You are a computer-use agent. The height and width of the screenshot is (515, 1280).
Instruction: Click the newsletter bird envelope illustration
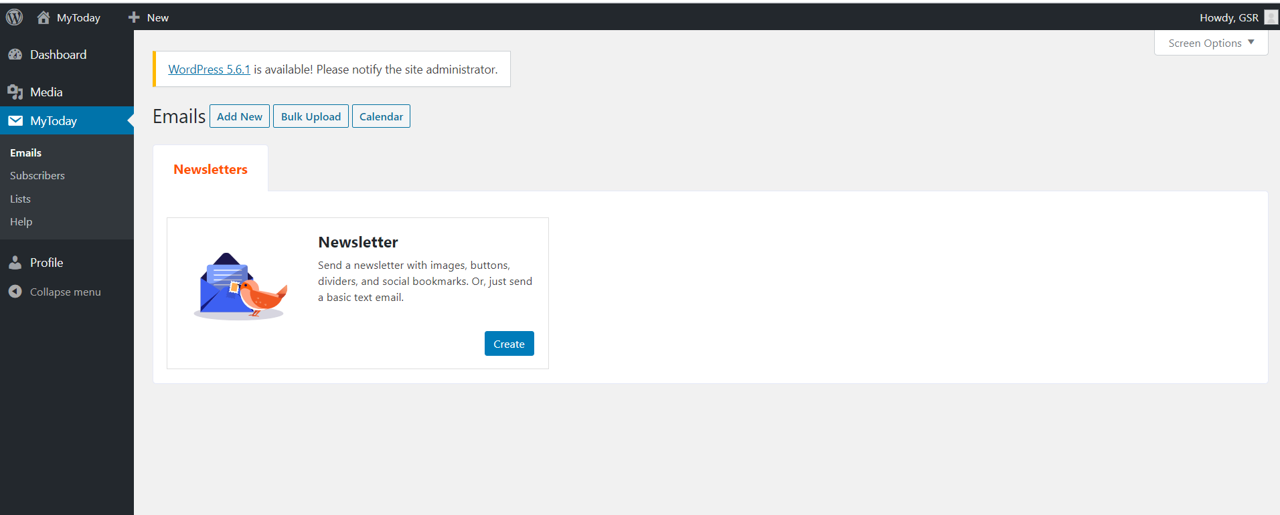click(241, 286)
